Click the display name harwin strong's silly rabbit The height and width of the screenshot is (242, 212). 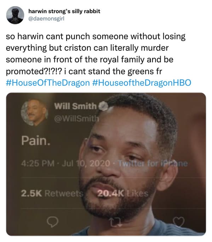tap(64, 11)
